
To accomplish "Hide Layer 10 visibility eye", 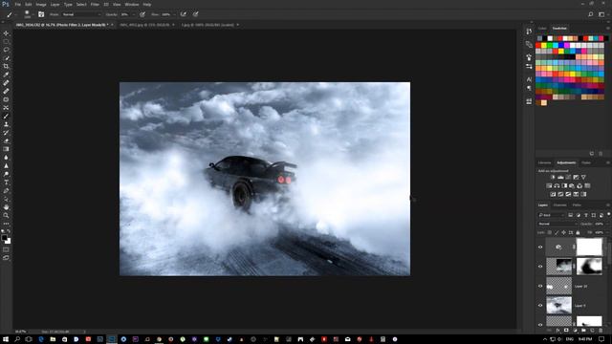I will pyautogui.click(x=540, y=286).
